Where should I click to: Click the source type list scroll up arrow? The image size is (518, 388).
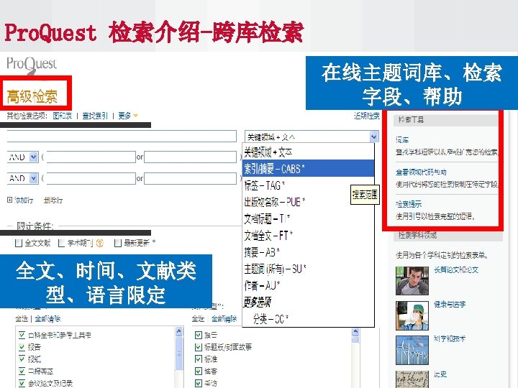[x=178, y=331]
